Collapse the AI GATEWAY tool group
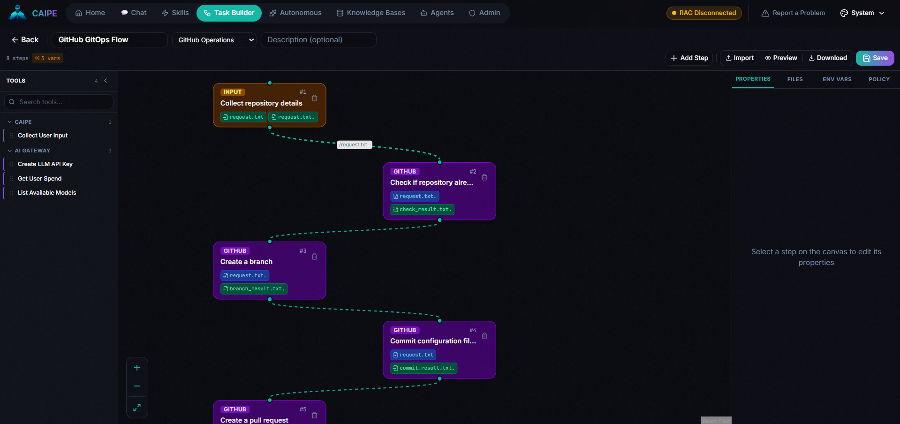 [9, 151]
